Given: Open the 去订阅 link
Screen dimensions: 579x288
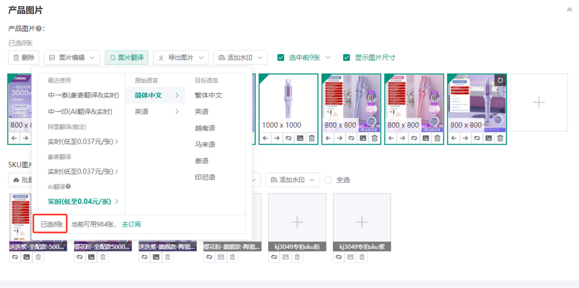Looking at the screenshot, I should (131, 224).
